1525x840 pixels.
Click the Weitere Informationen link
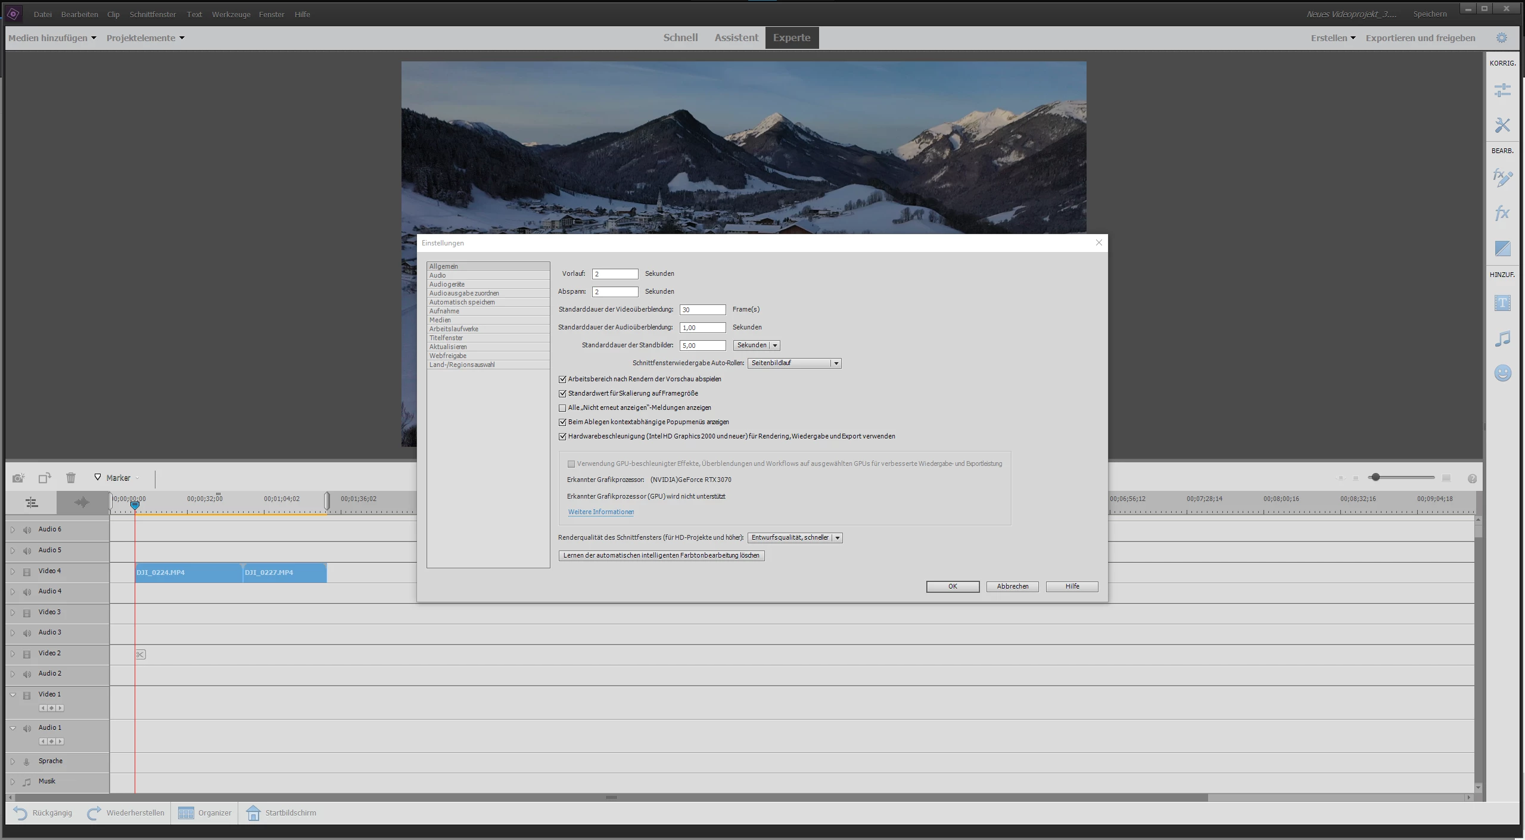[x=600, y=512]
